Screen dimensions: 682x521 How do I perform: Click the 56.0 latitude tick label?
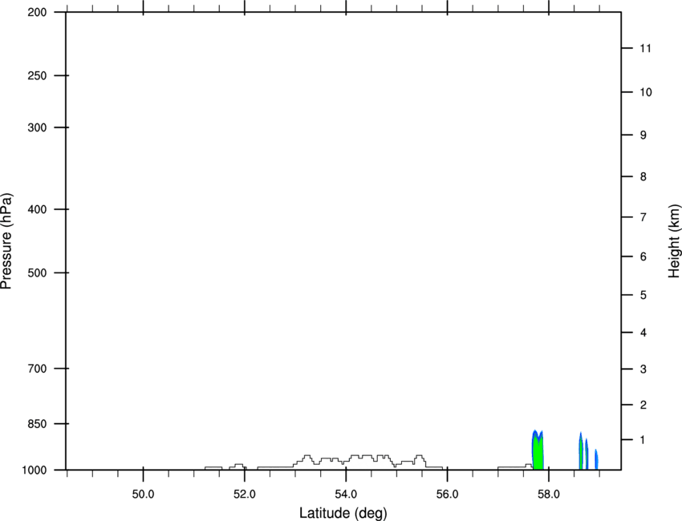pos(448,495)
